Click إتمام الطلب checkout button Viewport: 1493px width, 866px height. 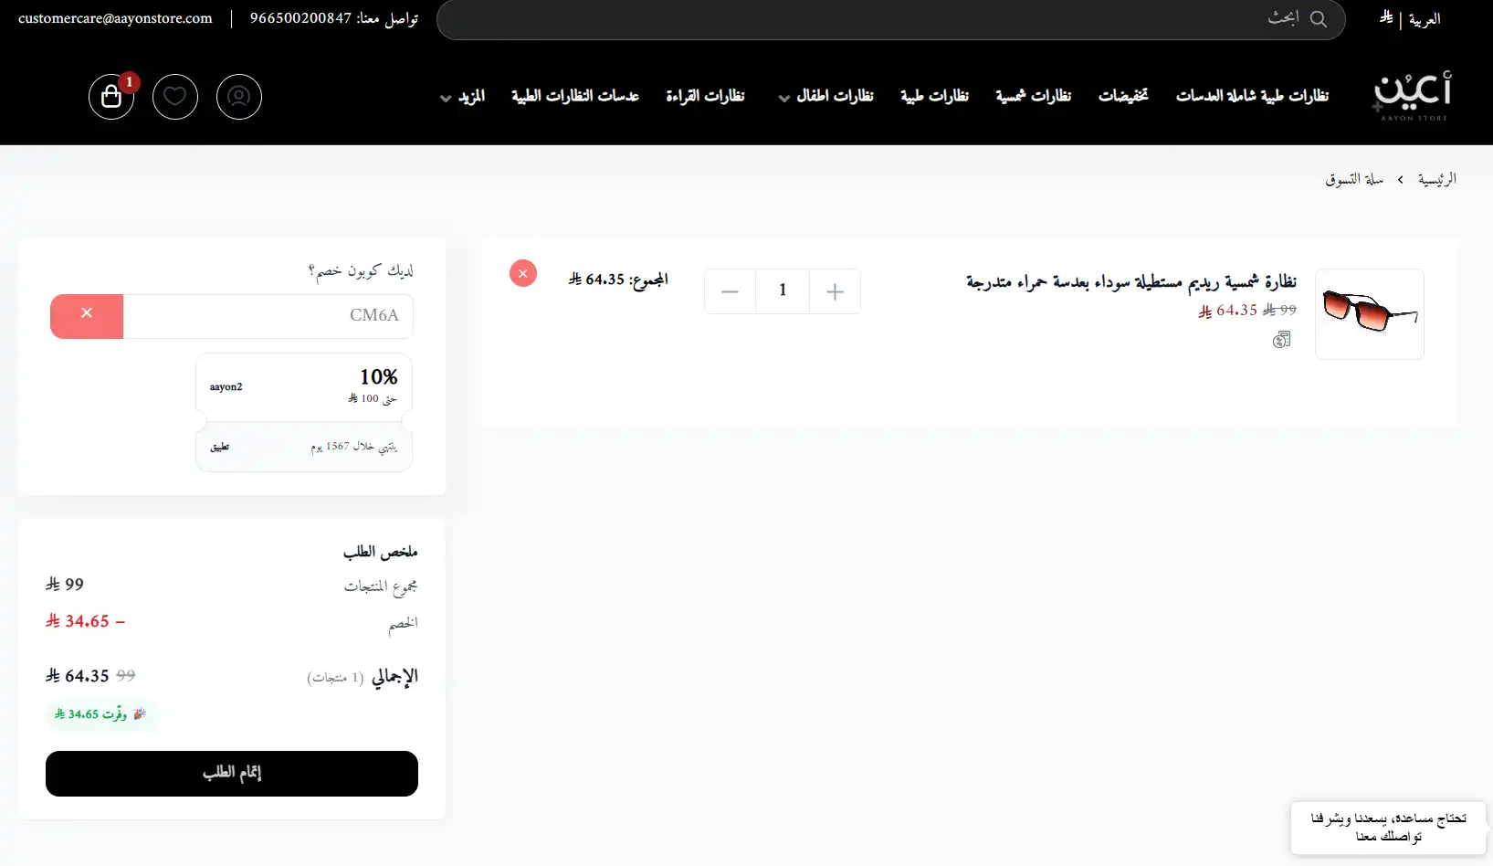(232, 774)
